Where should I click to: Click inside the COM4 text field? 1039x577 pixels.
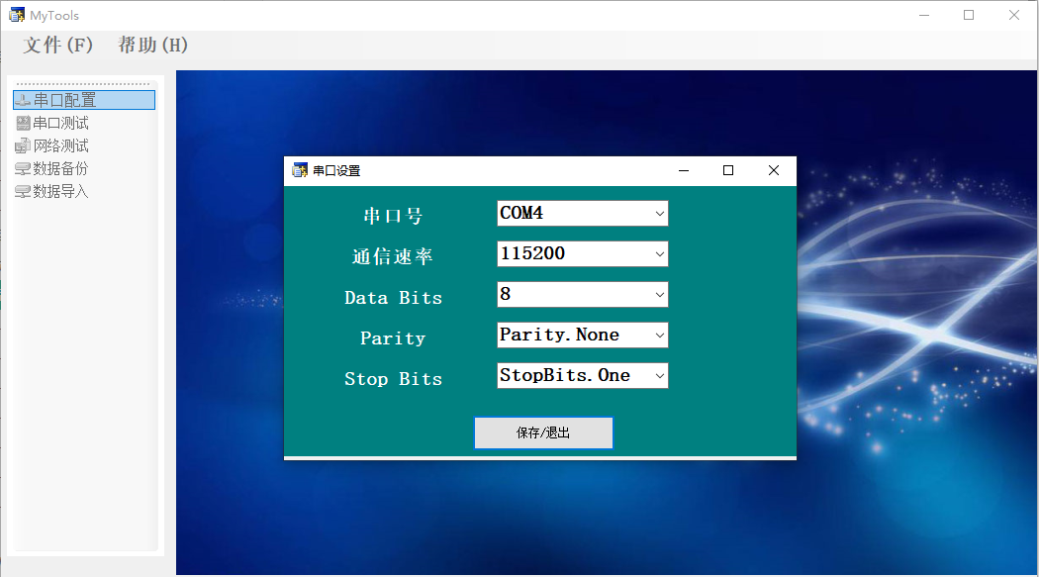(564, 213)
